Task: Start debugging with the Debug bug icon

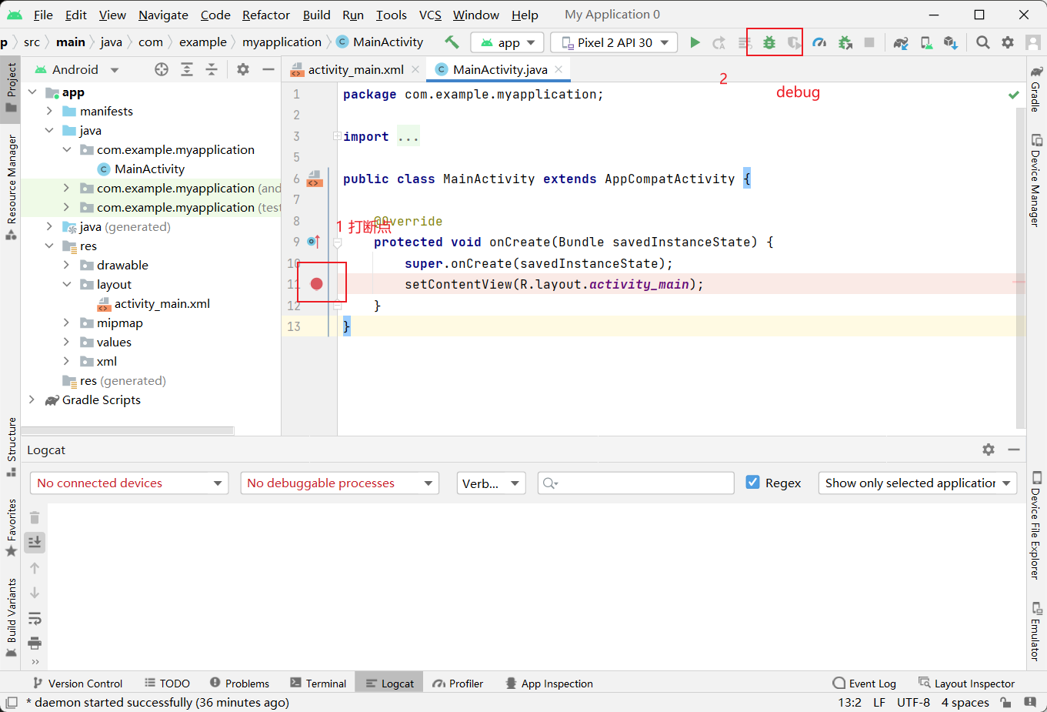Action: [x=769, y=42]
